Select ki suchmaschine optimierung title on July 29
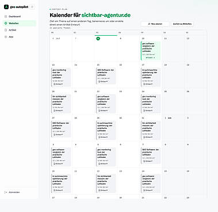The height and width of the screenshot is (212, 218). coord(105,127)
